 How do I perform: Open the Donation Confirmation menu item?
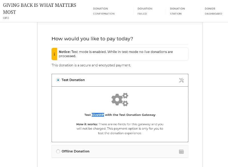(104, 11)
